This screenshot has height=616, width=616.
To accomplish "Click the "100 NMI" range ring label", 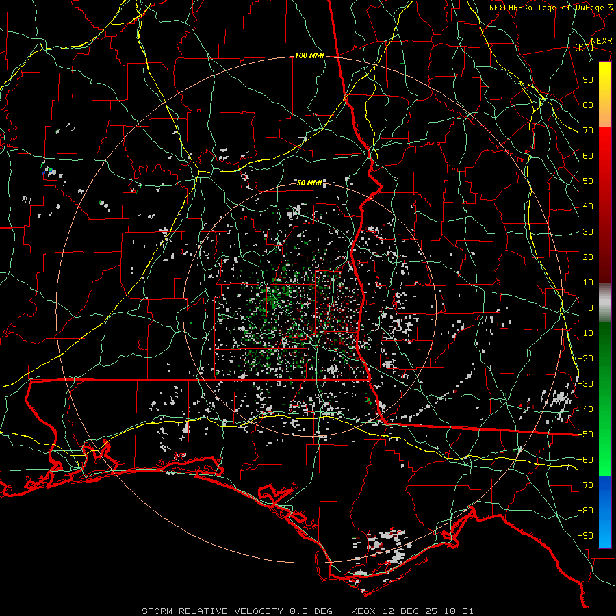I will pyautogui.click(x=309, y=56).
